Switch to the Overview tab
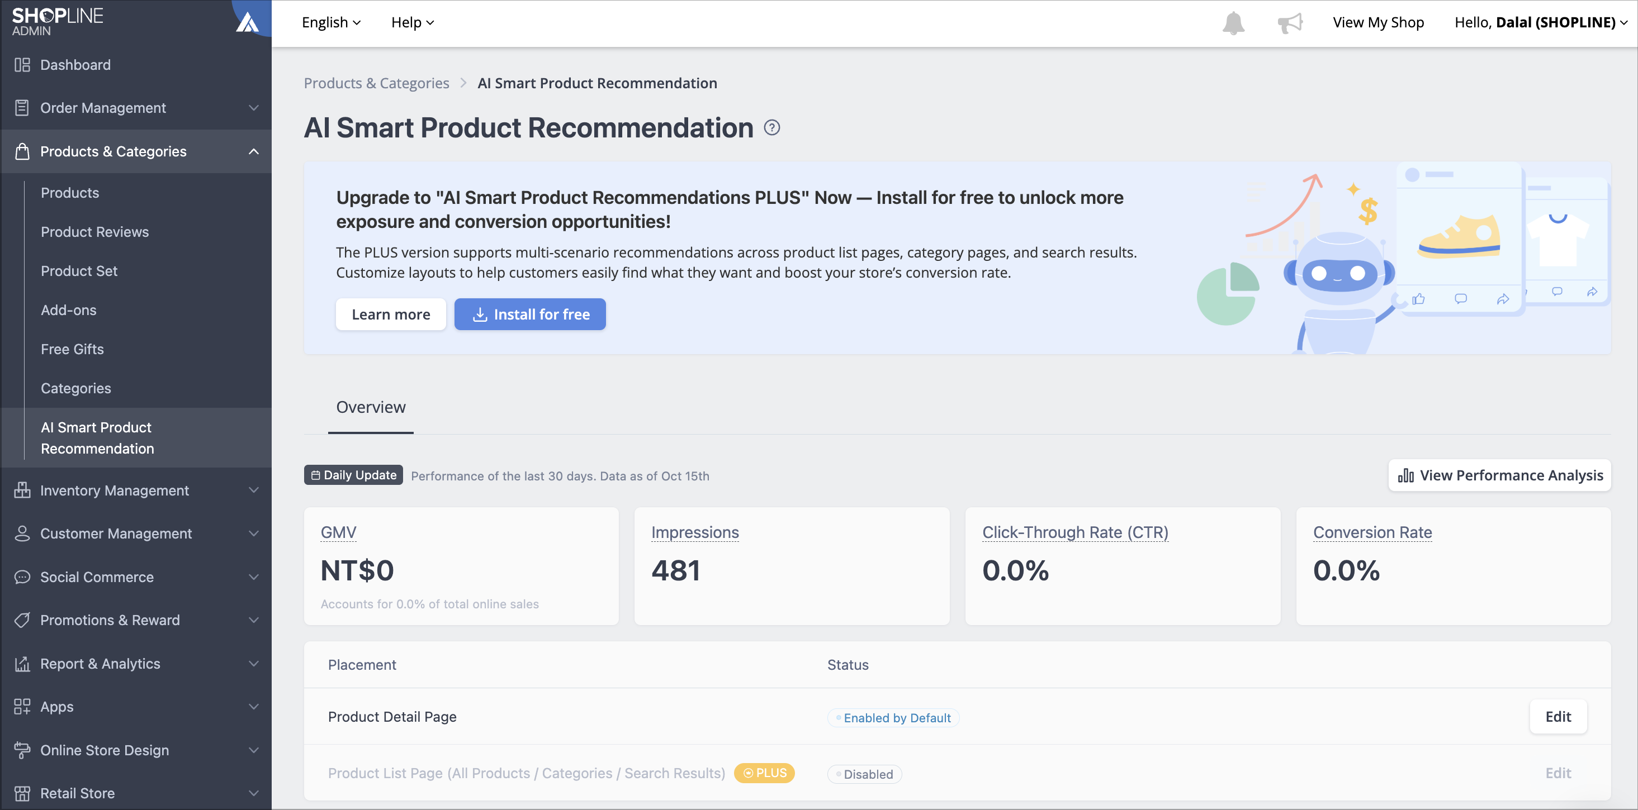Image resolution: width=1638 pixels, height=810 pixels. tap(371, 407)
